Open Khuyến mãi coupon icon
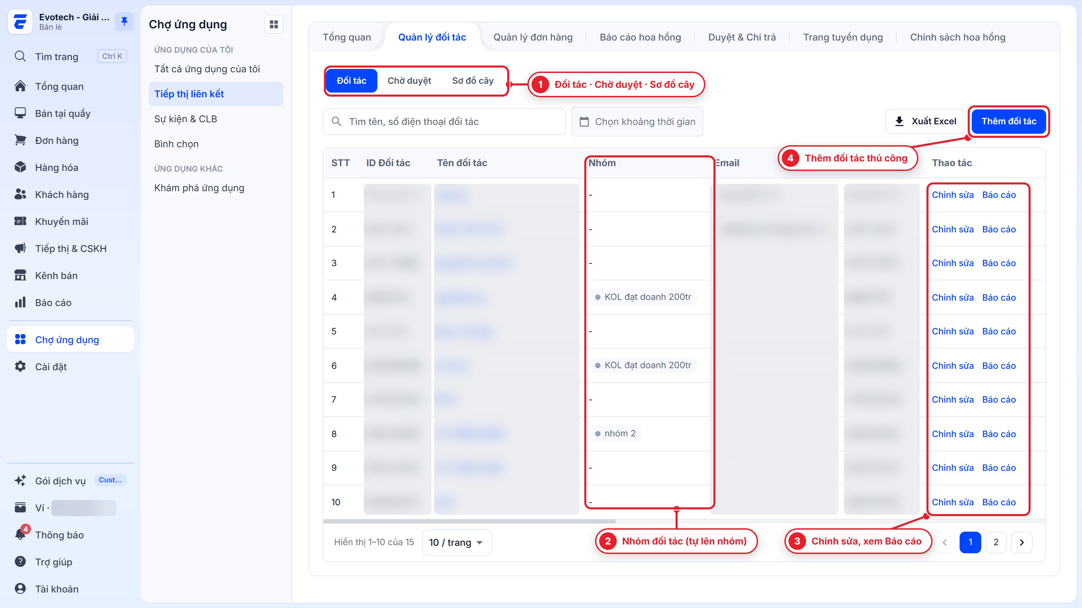This screenshot has width=1082, height=608. [20, 221]
